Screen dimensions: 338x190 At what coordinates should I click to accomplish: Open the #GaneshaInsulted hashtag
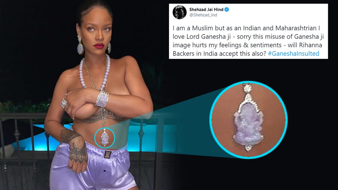(x=293, y=53)
